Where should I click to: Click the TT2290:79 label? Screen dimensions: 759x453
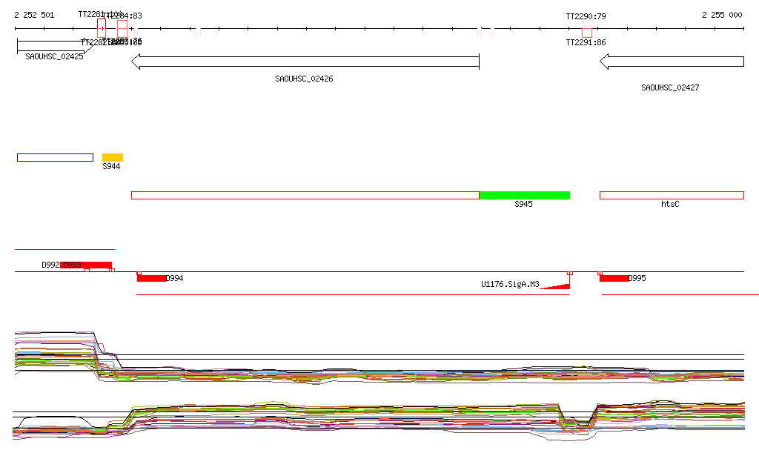[x=586, y=16]
